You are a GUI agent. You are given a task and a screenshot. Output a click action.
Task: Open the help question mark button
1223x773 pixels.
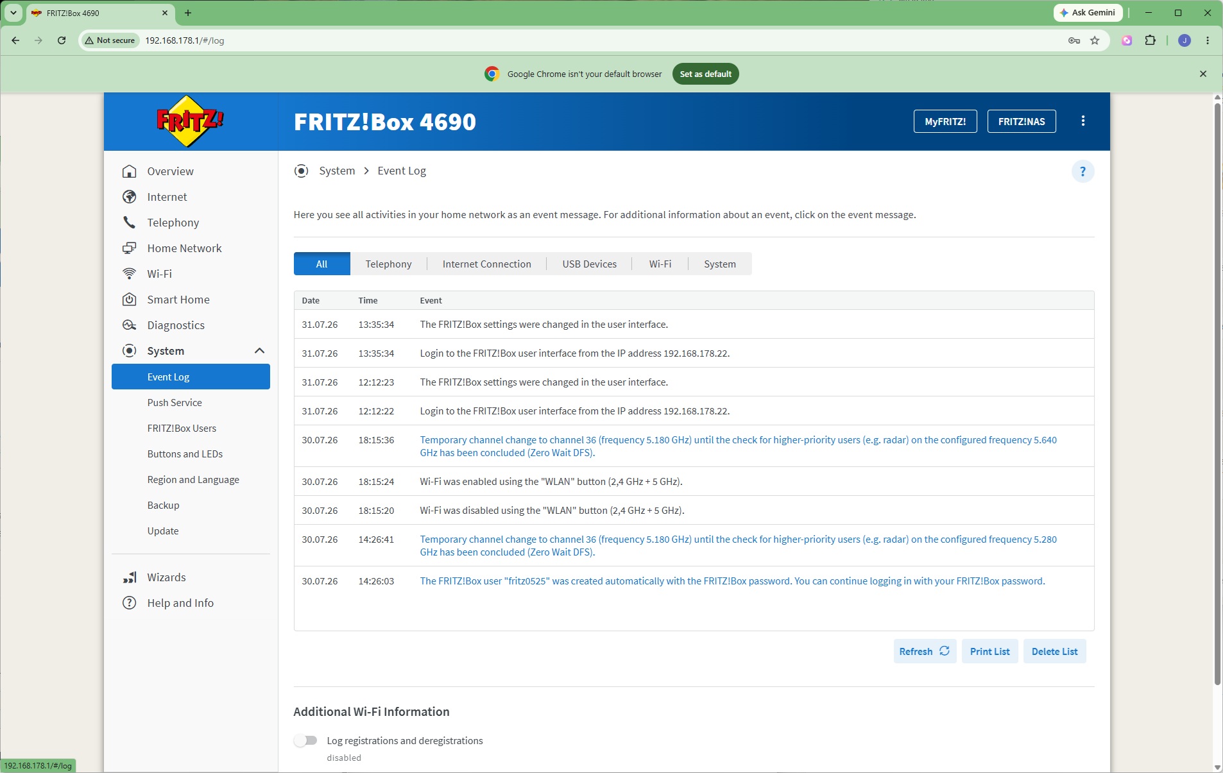pos(1082,171)
